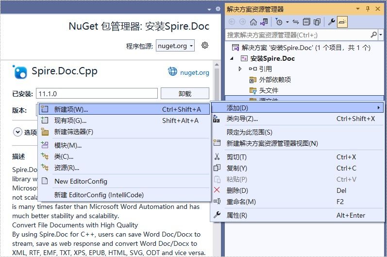Click the red X icon beside 删除
The image size is (387, 257).
coord(217,190)
